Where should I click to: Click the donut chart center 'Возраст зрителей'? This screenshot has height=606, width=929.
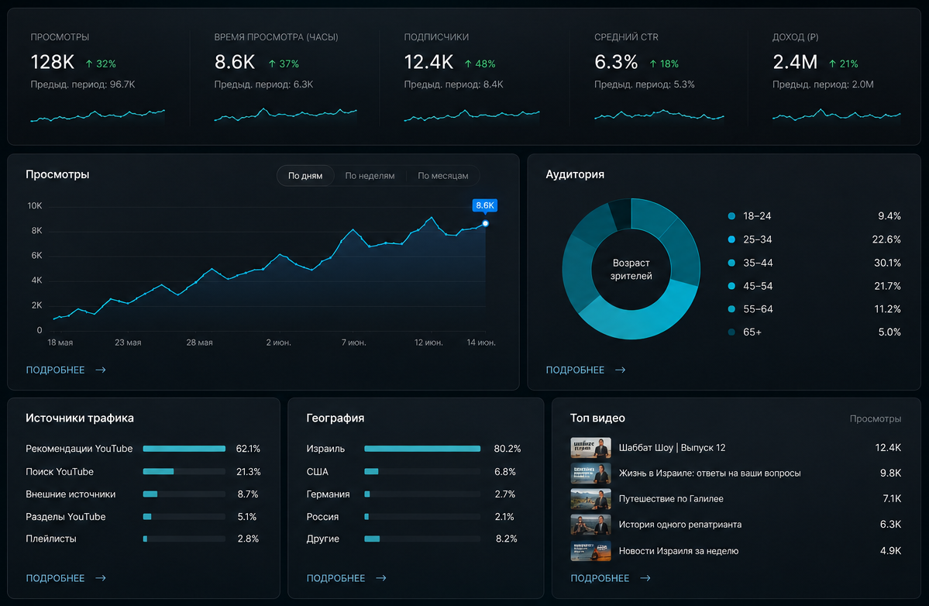pos(631,270)
